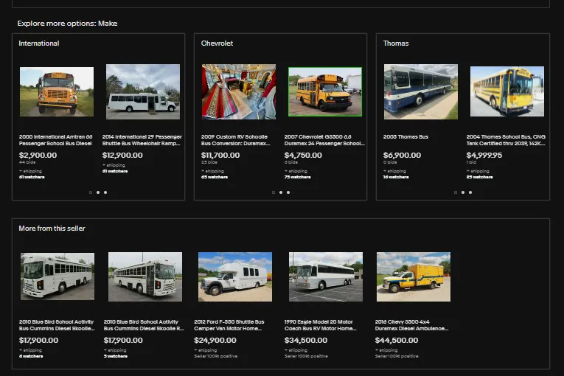
Task: Open the 2012 Ford F-550 Shuttle Bus photo
Action: (235, 276)
